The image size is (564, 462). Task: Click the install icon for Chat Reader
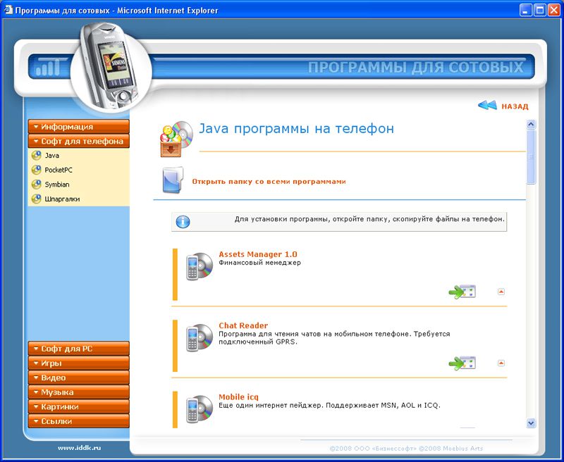point(462,363)
